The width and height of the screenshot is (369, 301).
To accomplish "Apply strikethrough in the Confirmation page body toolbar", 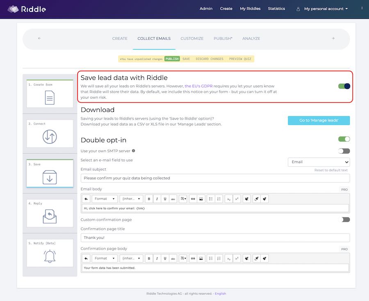I will (173, 258).
